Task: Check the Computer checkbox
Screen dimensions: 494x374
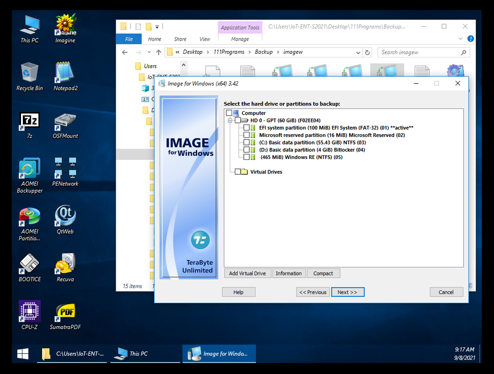Action: (229, 113)
